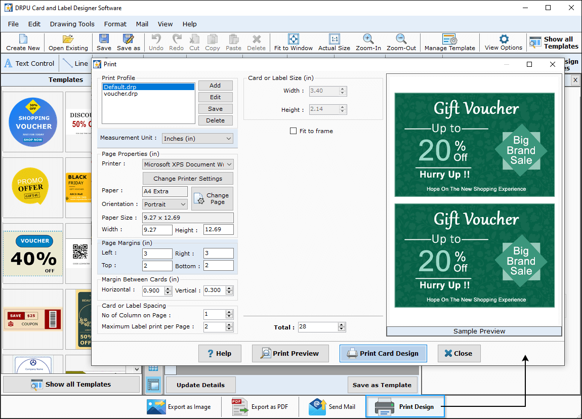Enable the Fit to frame checkbox

[293, 131]
